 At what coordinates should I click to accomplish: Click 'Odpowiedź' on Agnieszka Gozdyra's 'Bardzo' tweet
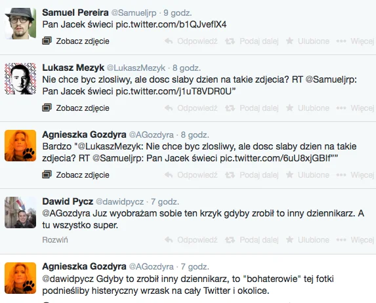coord(198,175)
